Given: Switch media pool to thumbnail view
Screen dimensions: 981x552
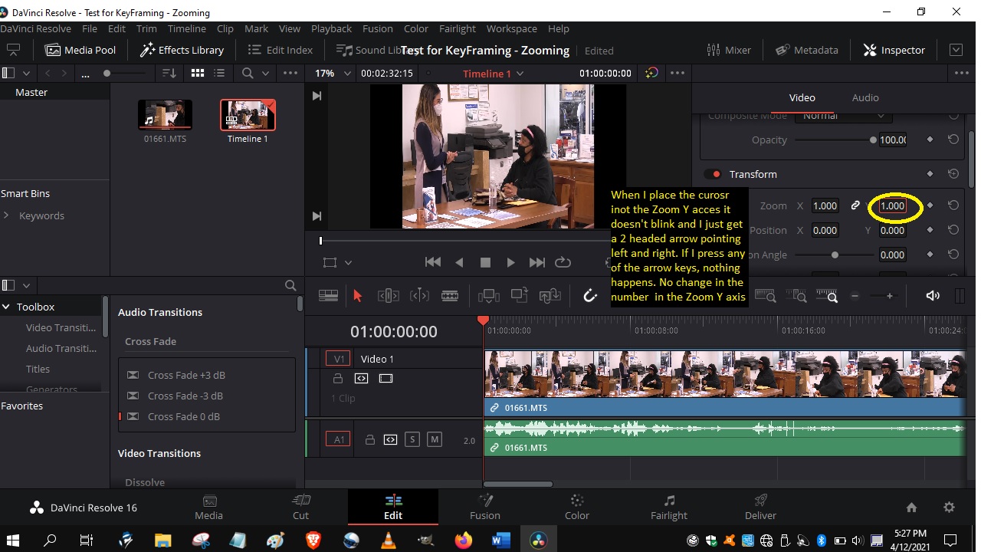Looking at the screenshot, I should pos(198,73).
